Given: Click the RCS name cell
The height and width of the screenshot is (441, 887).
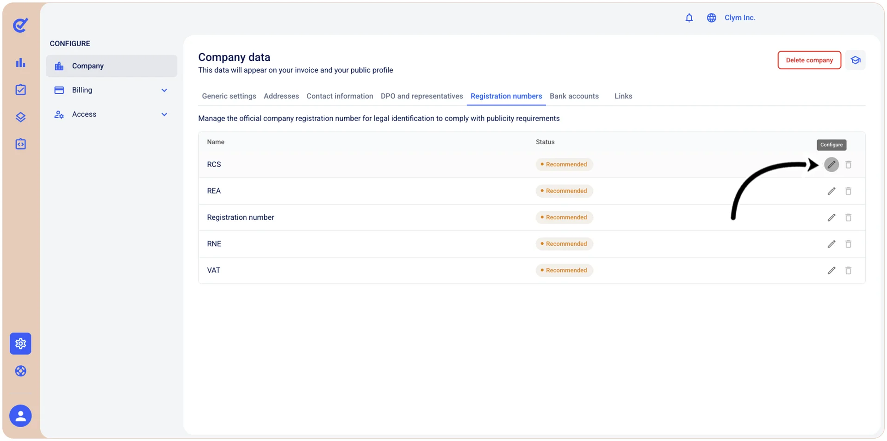Looking at the screenshot, I should coord(214,164).
